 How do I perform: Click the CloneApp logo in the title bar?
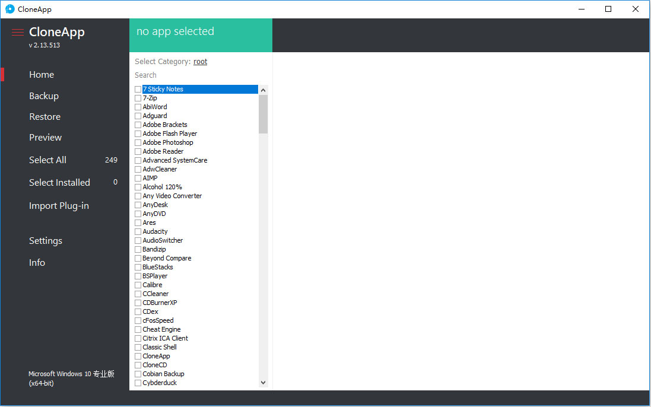tap(9, 9)
